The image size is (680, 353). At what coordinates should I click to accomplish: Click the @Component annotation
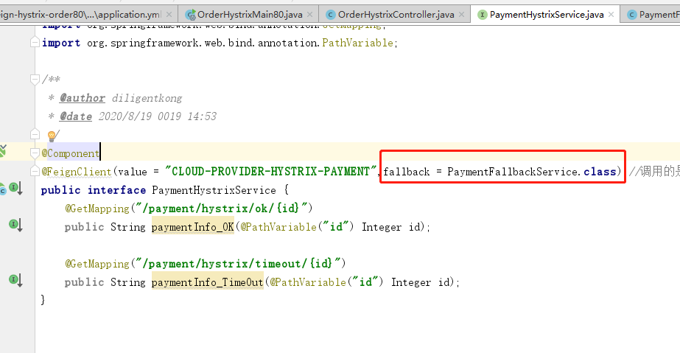tap(70, 153)
